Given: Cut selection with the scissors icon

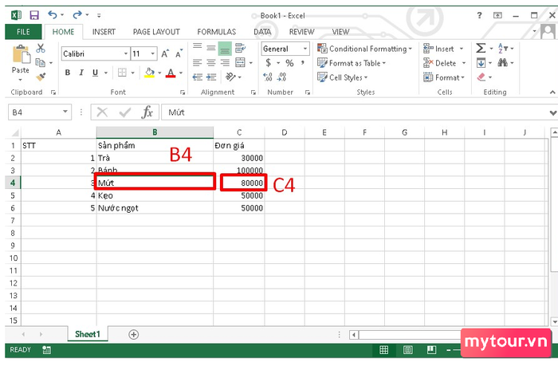Looking at the screenshot, I should click(41, 48).
